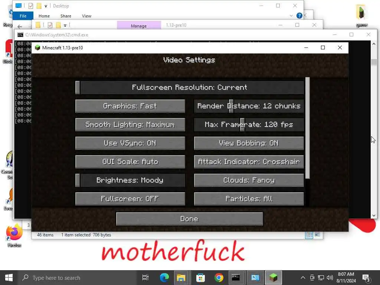380x285 pixels.
Task: Expand the Explorer ribbon chevron
Action: point(291,16)
